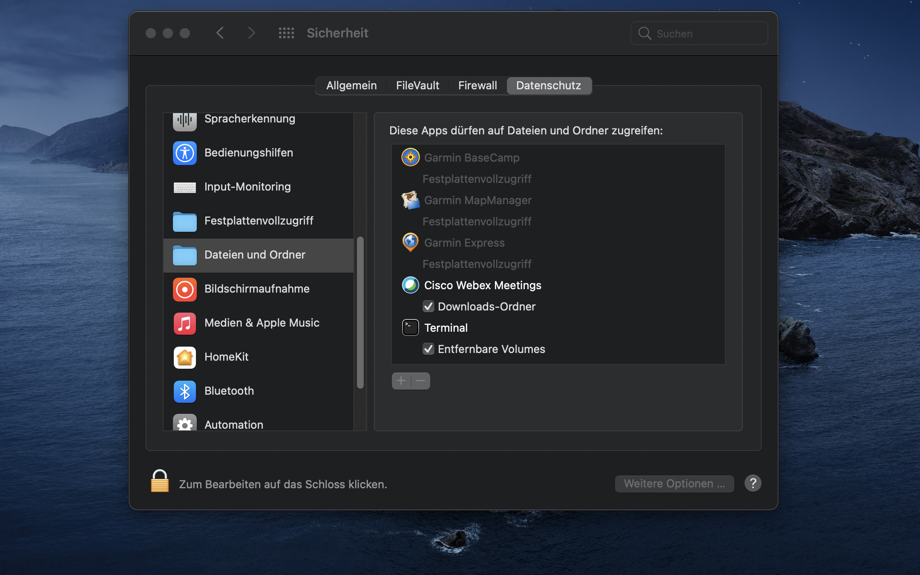Viewport: 920px width, 575px height.
Task: Click the Terminal app icon in list
Action: (x=410, y=327)
